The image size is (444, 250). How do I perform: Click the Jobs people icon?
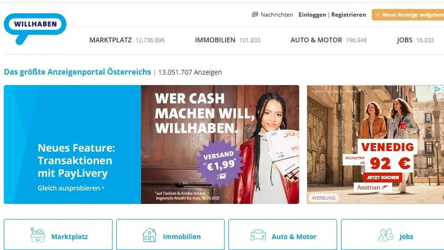point(386,235)
